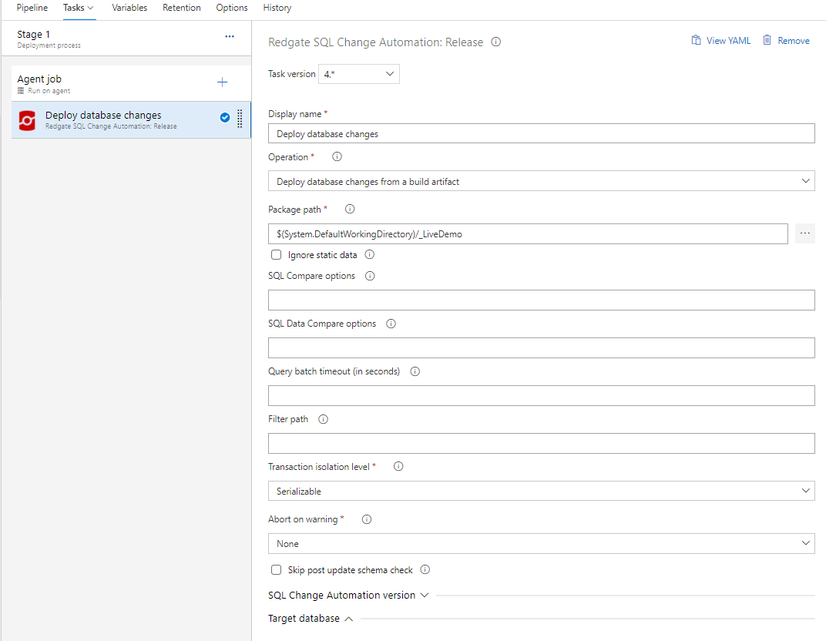The image size is (826, 641).
Task: Open the Options tab
Action: point(232,8)
